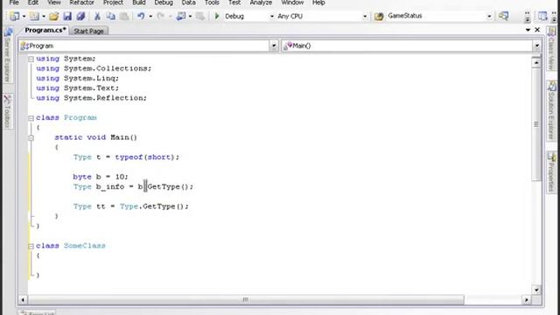Image resolution: width=560 pixels, height=315 pixels.
Task: Open the Data menu
Action: [189, 3]
